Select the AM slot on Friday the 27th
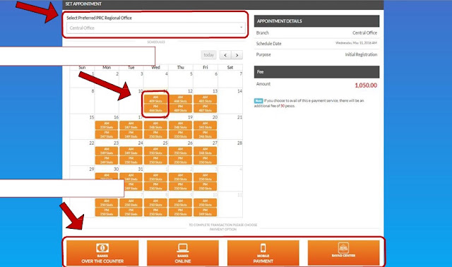This screenshot has width=452, height=267. (206, 151)
